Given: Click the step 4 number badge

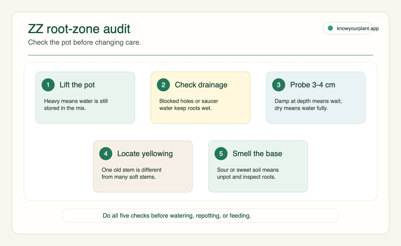Looking at the screenshot, I should pos(106,154).
